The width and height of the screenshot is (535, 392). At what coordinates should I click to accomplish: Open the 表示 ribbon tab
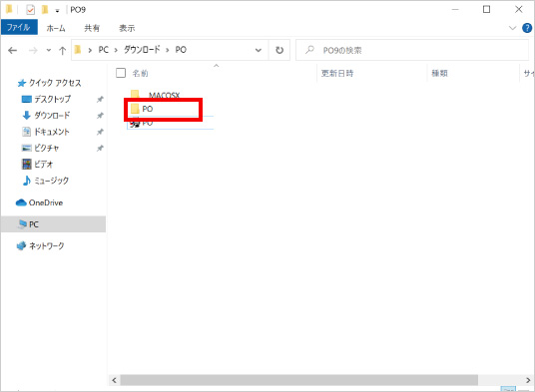coord(127,28)
